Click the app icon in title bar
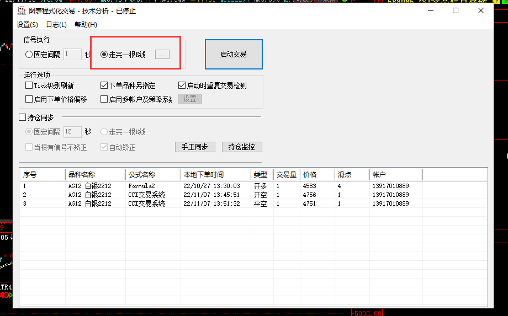The image size is (508, 316). 22,10
